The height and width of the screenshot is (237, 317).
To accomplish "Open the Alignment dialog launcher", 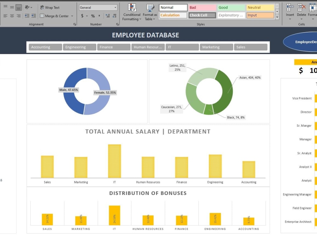I will (75, 24).
